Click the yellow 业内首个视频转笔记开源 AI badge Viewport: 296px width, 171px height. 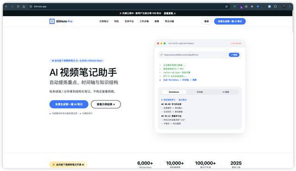point(69,165)
